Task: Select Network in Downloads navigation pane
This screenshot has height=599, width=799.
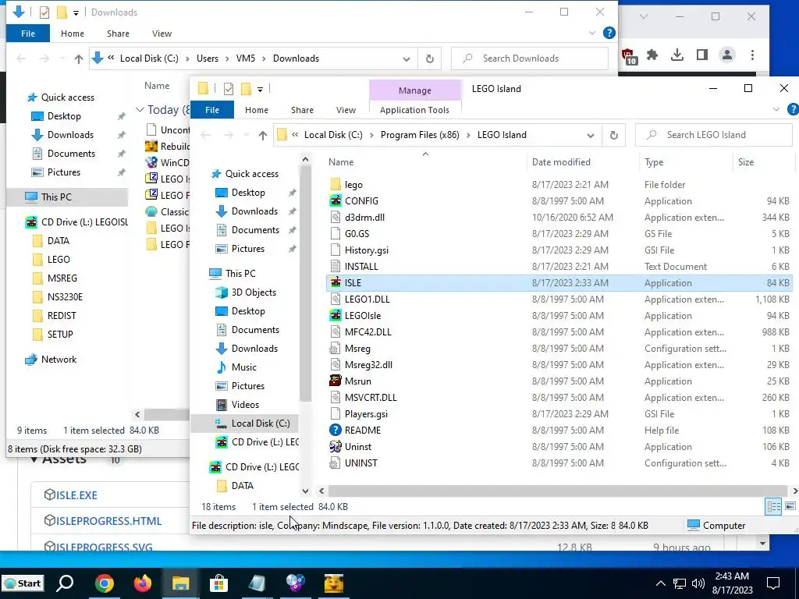Action: (x=59, y=360)
